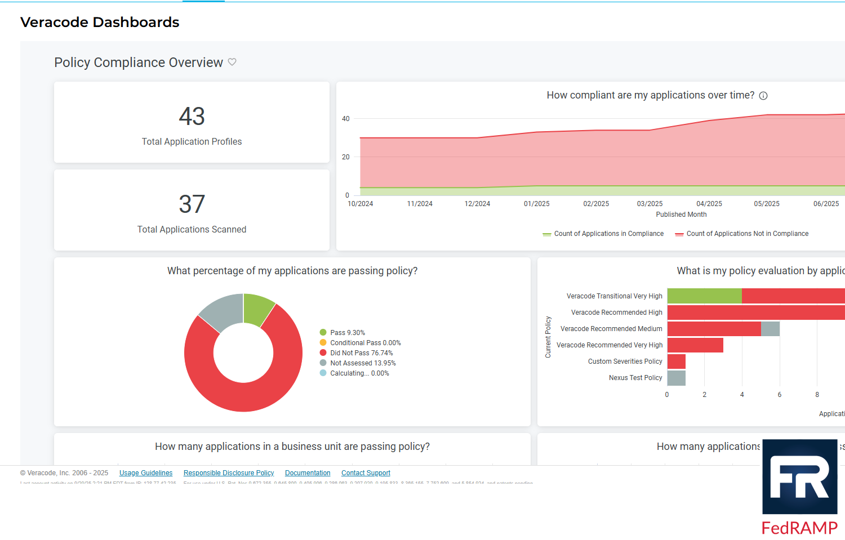Image resolution: width=845 pixels, height=540 pixels.
Task: Click the favorite heart icon beside Policy Compliance Overview
Action: click(232, 62)
